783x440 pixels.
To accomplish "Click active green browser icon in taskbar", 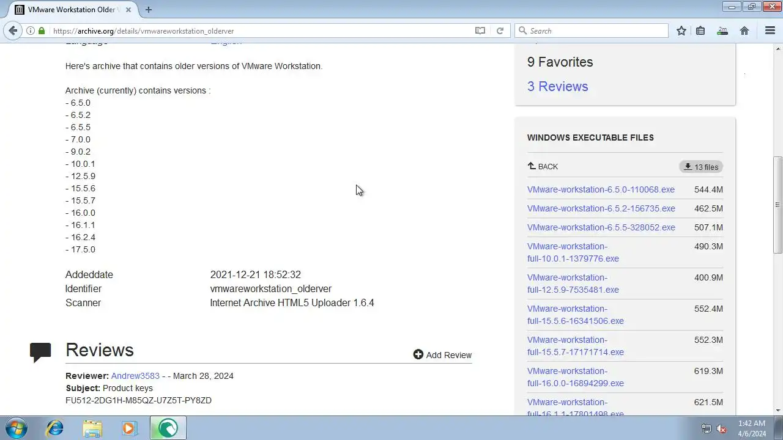I will pos(168,428).
